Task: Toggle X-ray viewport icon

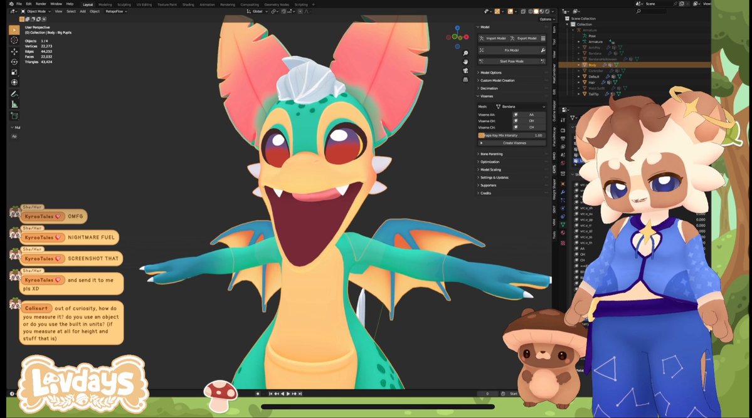Action: tap(523, 11)
